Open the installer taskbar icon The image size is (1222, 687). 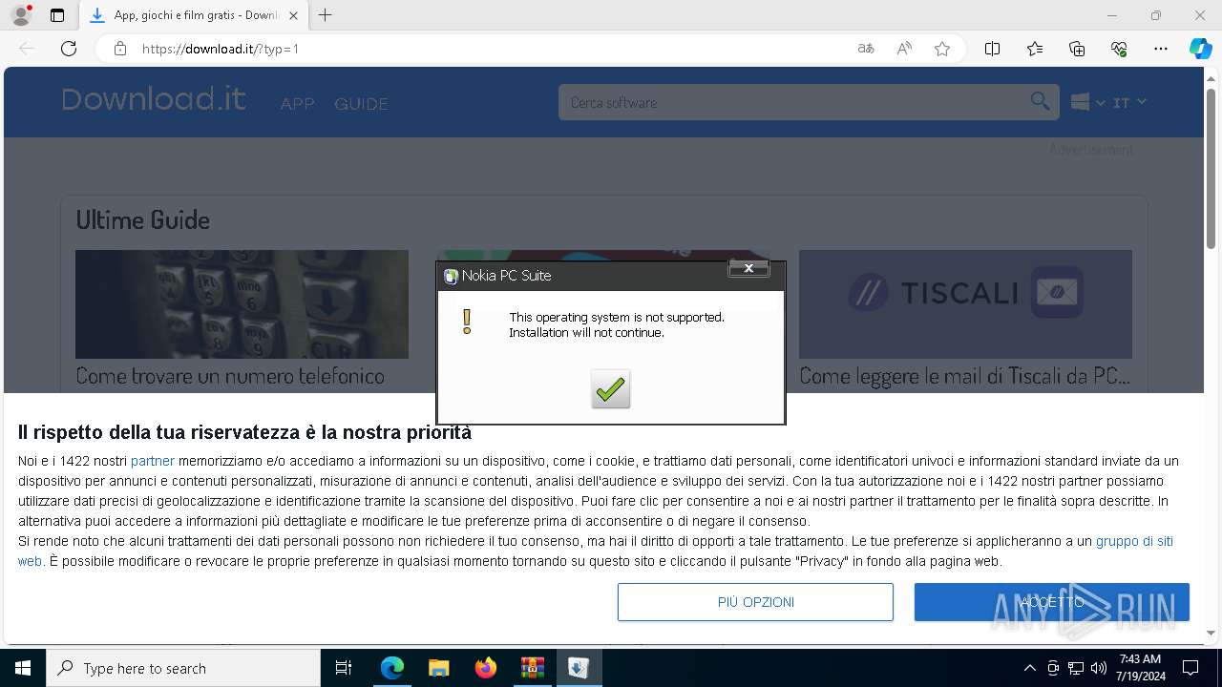(x=579, y=668)
